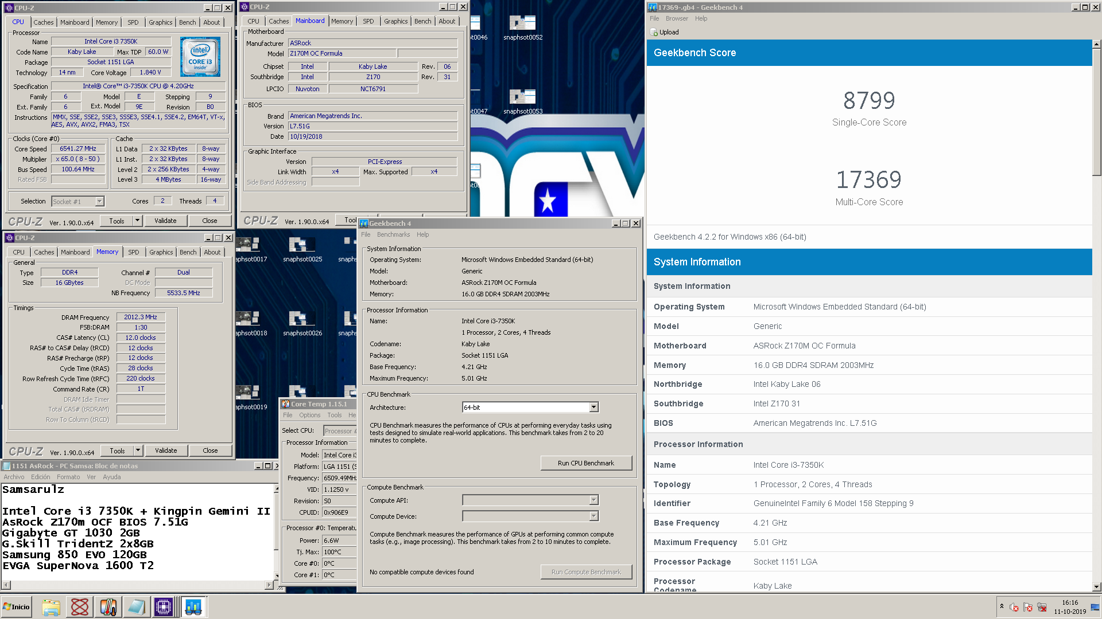Viewport: 1102px width, 619px height.
Task: Open Graphics tab in the CPU window
Action: 160,22
